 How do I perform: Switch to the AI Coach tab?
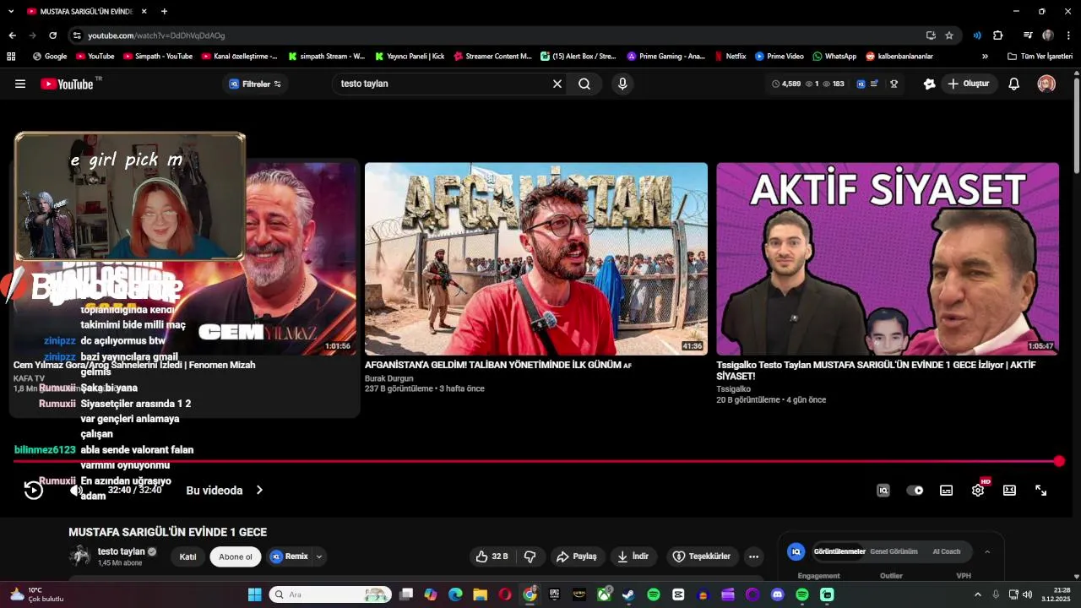click(x=946, y=551)
